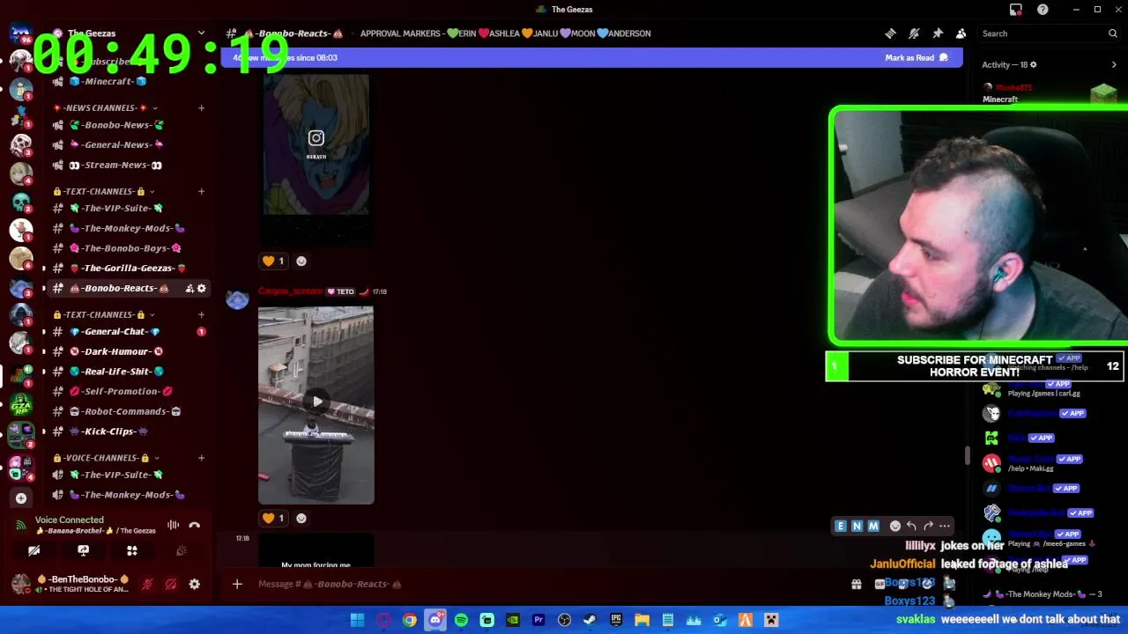Expand Kick-Clips channel threads arrow
The image size is (1128, 634).
coord(44,431)
